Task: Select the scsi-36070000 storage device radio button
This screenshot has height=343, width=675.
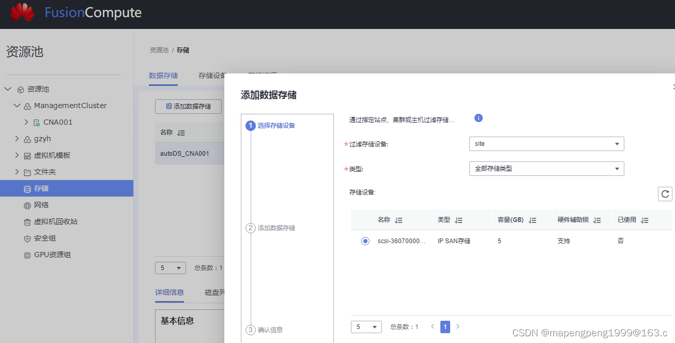Action: [365, 241]
